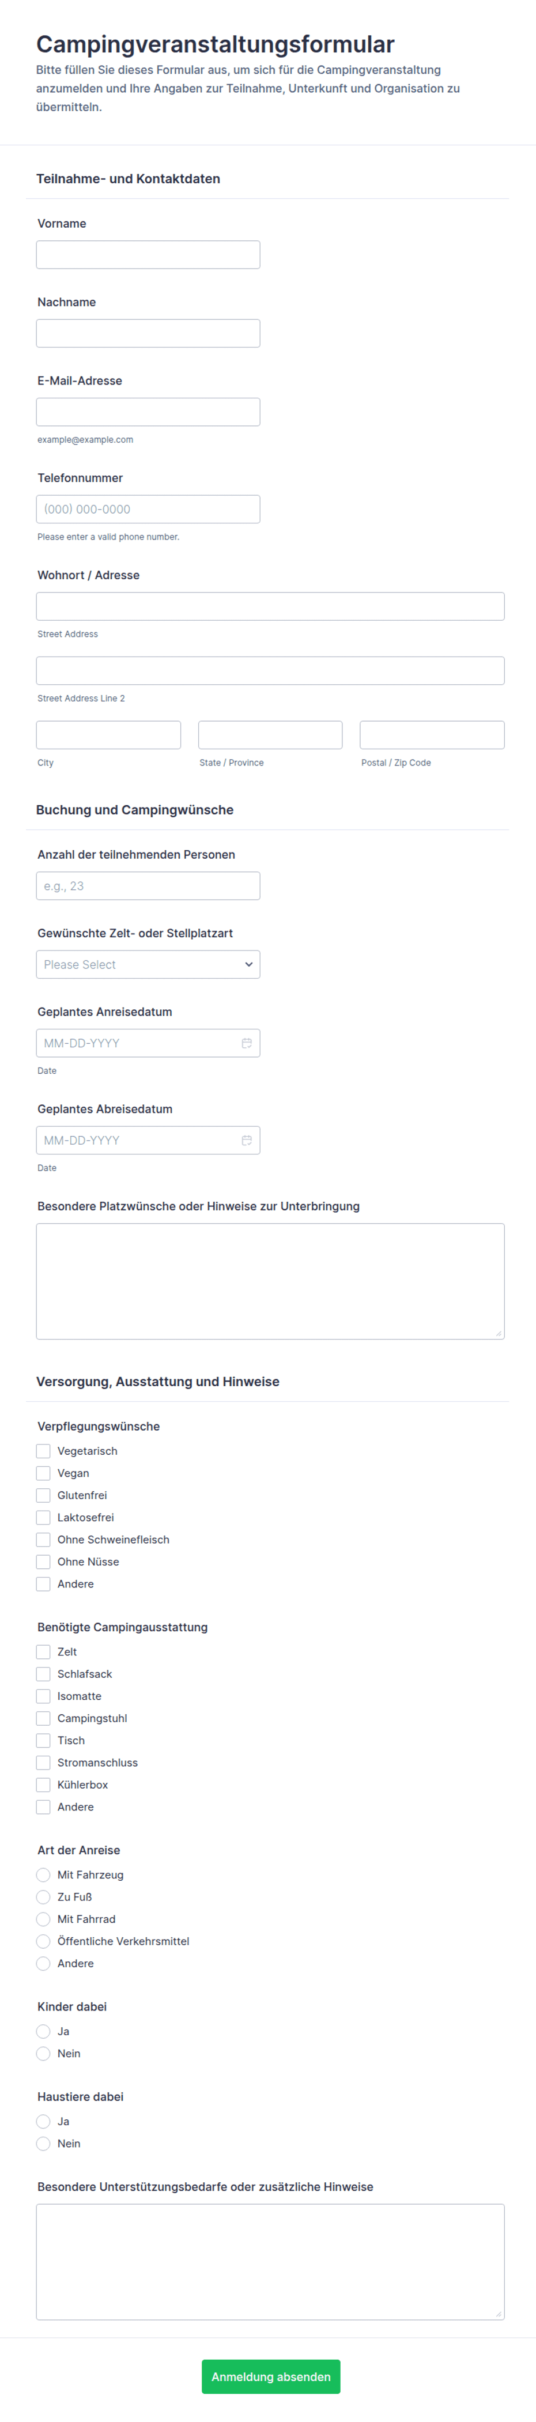The image size is (536, 2422).
Task: Submit with Anmeldung absenden button
Action: click(x=271, y=2376)
